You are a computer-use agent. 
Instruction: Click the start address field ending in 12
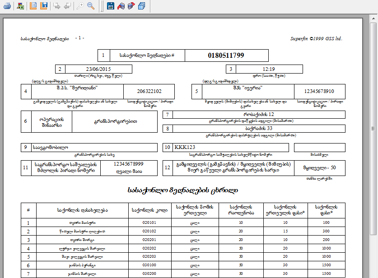[259, 115]
